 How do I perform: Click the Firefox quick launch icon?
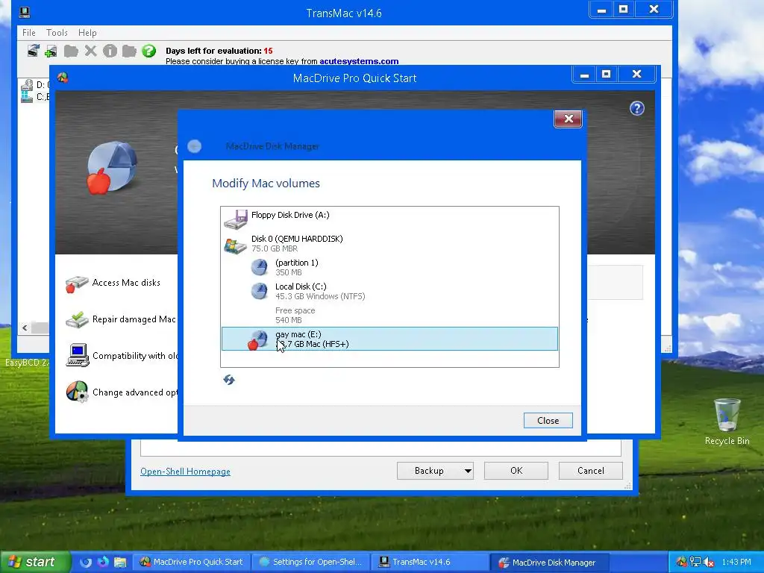[x=103, y=562]
